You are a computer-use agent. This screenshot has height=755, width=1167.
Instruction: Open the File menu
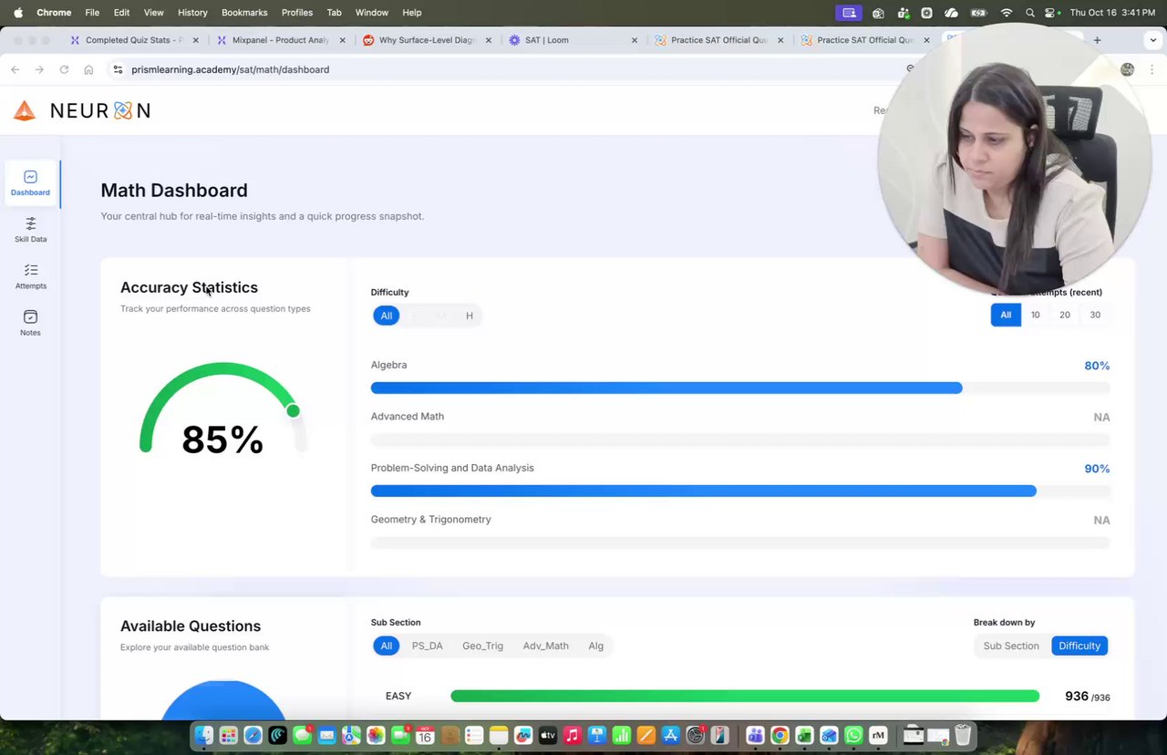coord(92,13)
